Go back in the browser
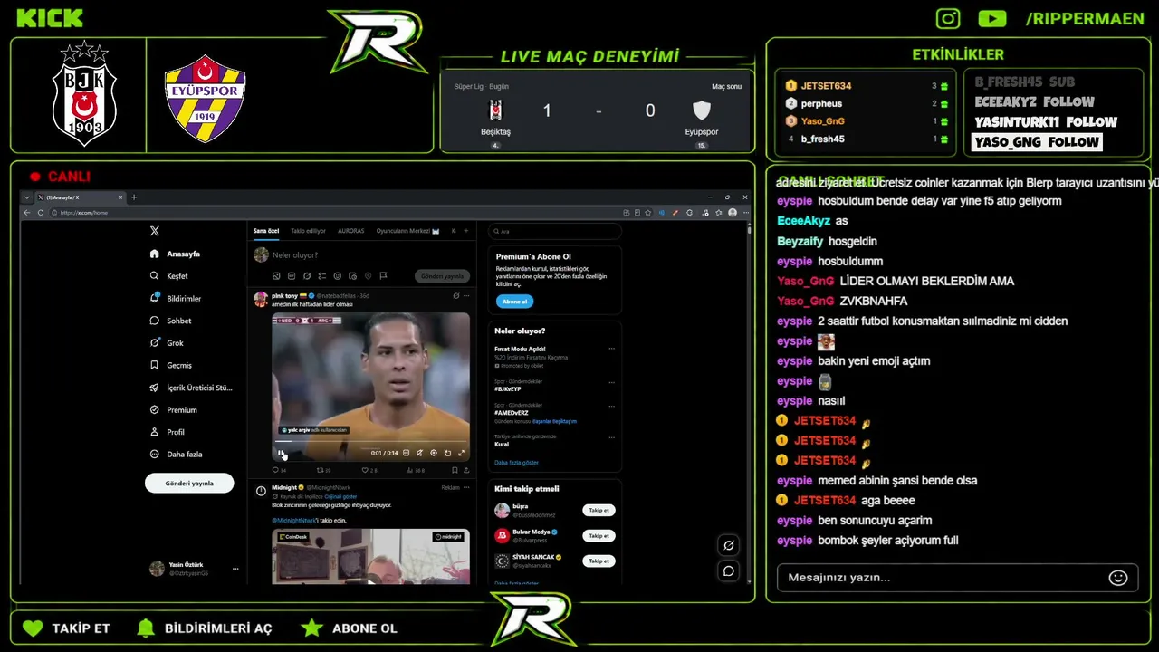The width and height of the screenshot is (1159, 652). [27, 213]
